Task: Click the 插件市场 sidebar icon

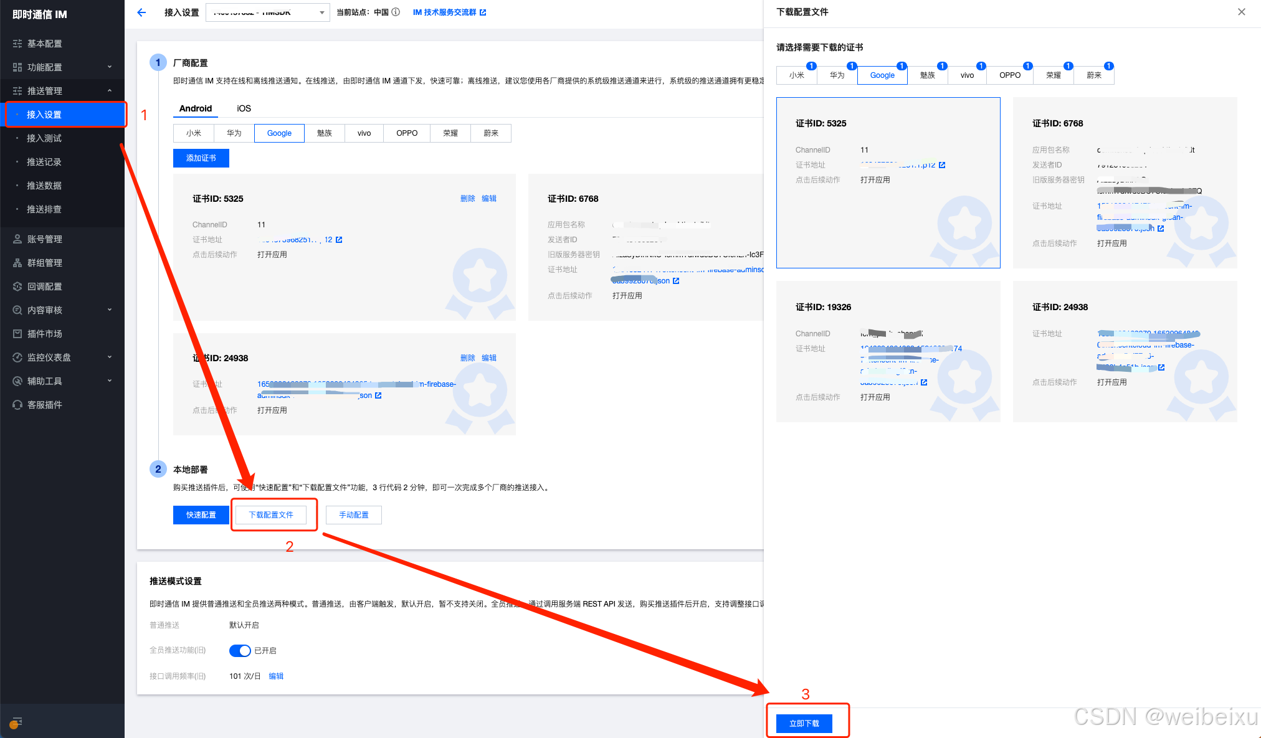Action: [17, 334]
